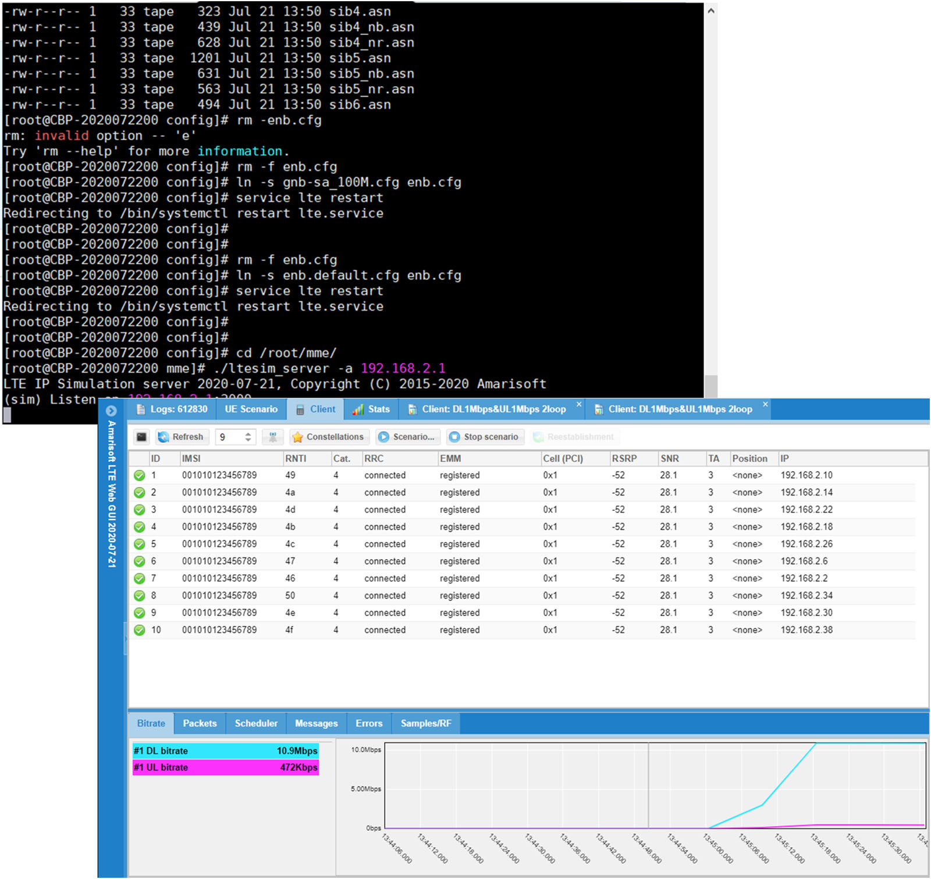The width and height of the screenshot is (931, 879).
Task: Select IP cell 192.168.2.38
Action: (x=806, y=630)
